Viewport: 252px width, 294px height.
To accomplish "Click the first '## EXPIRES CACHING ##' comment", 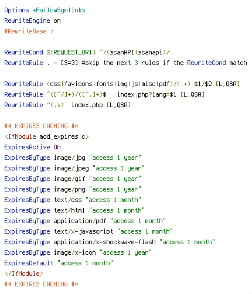I will pos(41,126).
